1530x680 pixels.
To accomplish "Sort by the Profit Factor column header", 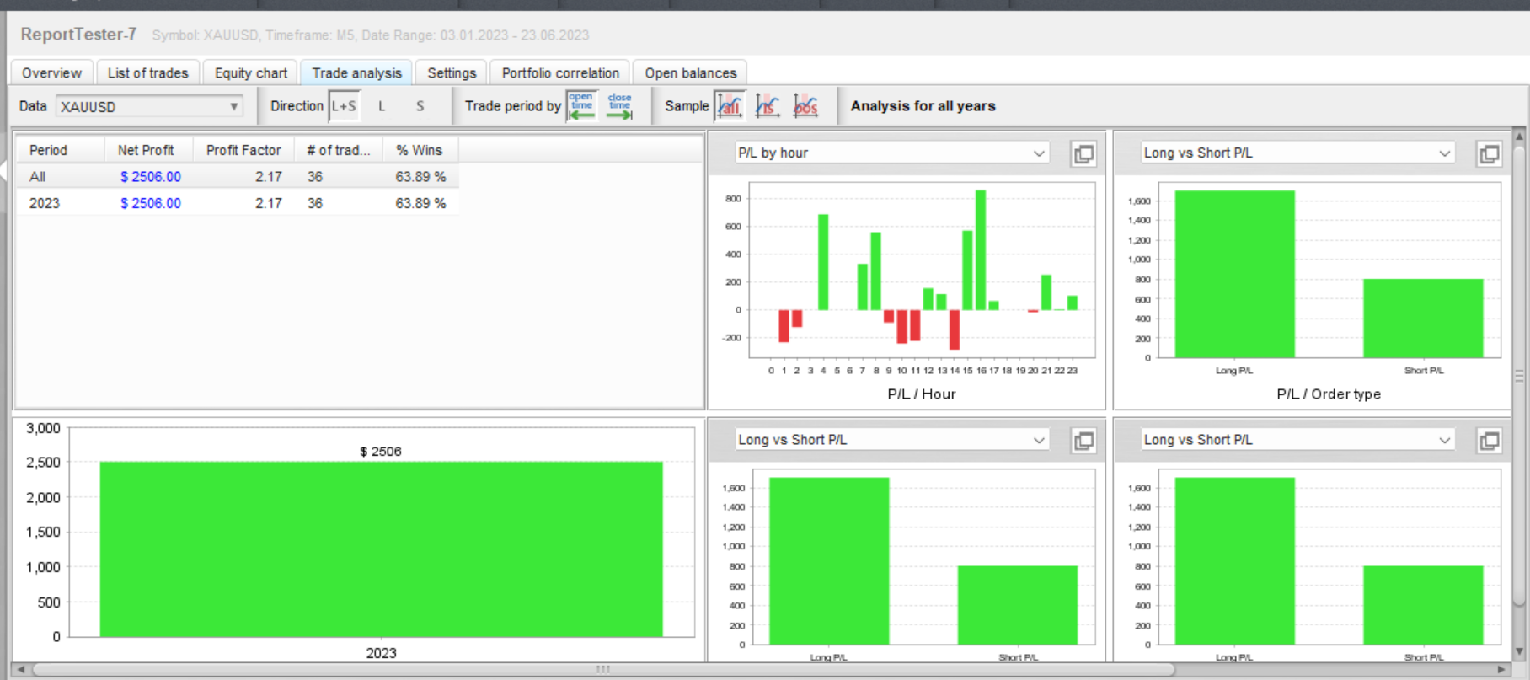I will 243,150.
